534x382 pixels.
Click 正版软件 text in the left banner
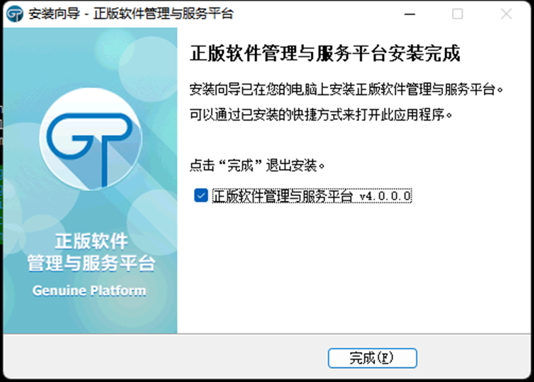pyautogui.click(x=91, y=241)
